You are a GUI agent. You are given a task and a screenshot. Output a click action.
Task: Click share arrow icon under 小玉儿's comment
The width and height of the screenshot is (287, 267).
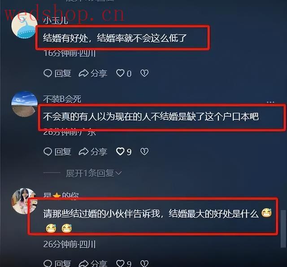[83, 73]
